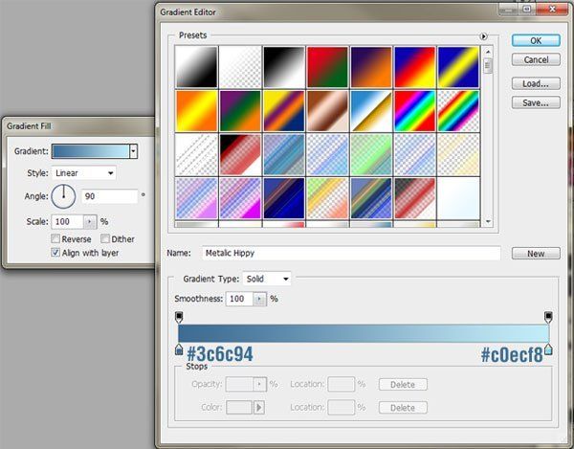Select the blue-red-yellow gradient preset
Image resolution: width=574 pixels, height=449 pixels.
[414, 67]
